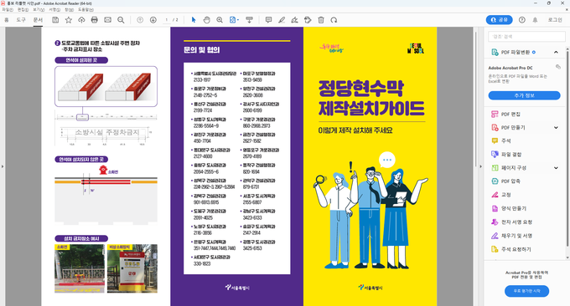Click the paperclip link icon in Acrobat Pro panel
The height and width of the screenshot is (306, 570).
pyautogui.click(x=558, y=67)
